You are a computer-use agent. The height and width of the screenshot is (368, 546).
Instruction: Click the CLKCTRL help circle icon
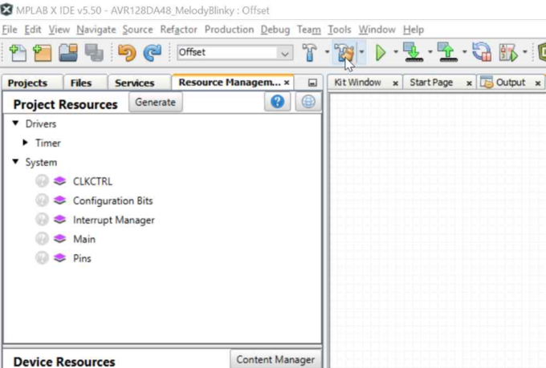point(42,181)
